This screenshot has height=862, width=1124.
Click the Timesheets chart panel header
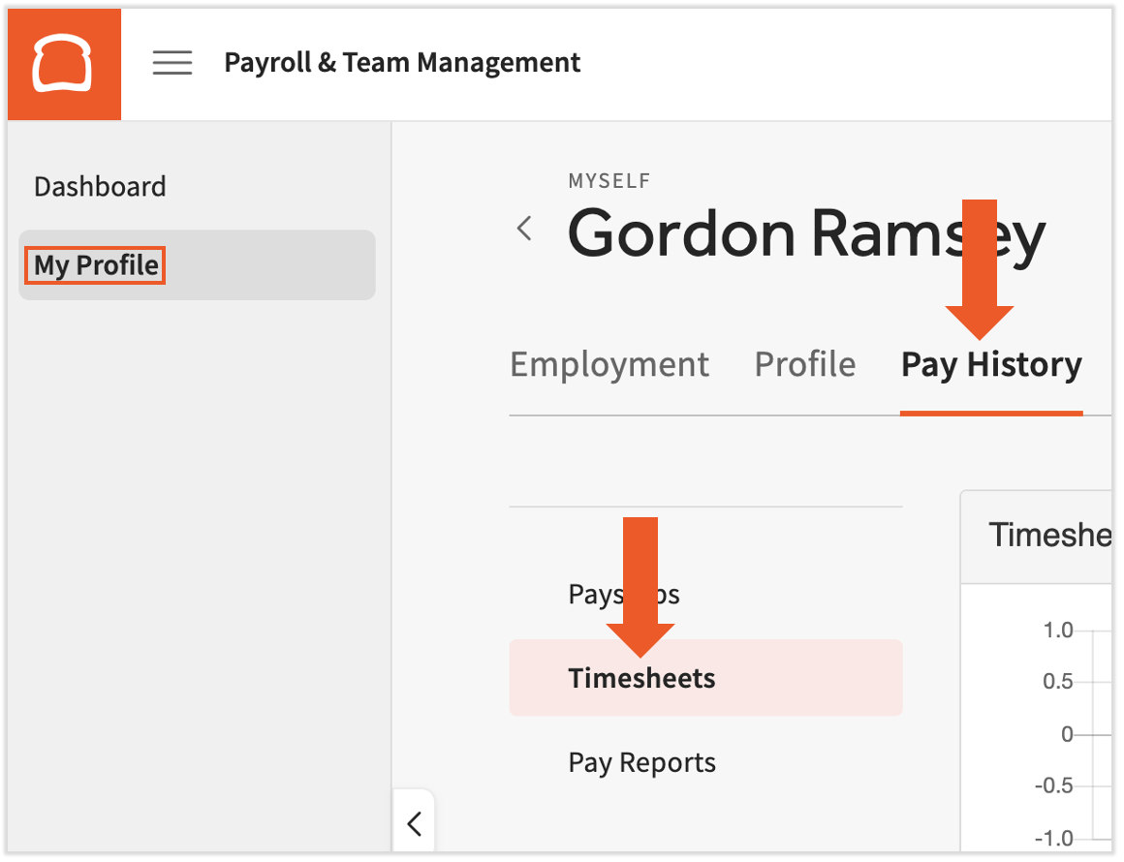pyautogui.click(x=1046, y=535)
